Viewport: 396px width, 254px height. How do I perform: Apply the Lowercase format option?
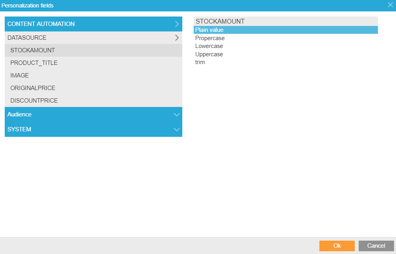point(209,46)
